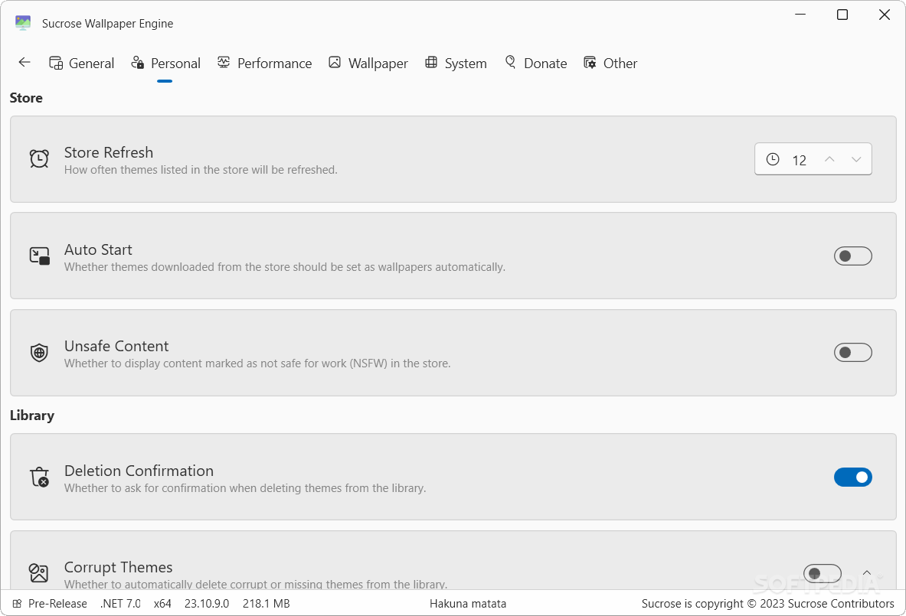Click the Pre-Release package icon in status bar
Screen dimensions: 906x616
click(18, 603)
